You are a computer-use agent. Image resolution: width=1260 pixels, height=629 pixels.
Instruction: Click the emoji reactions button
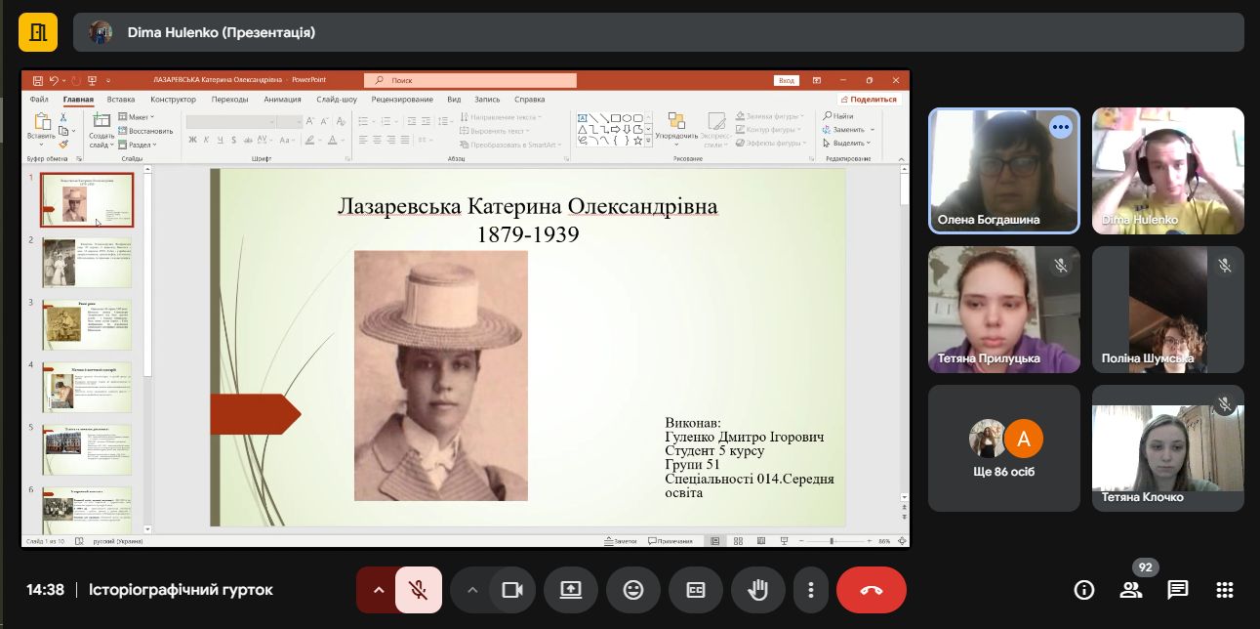point(633,590)
